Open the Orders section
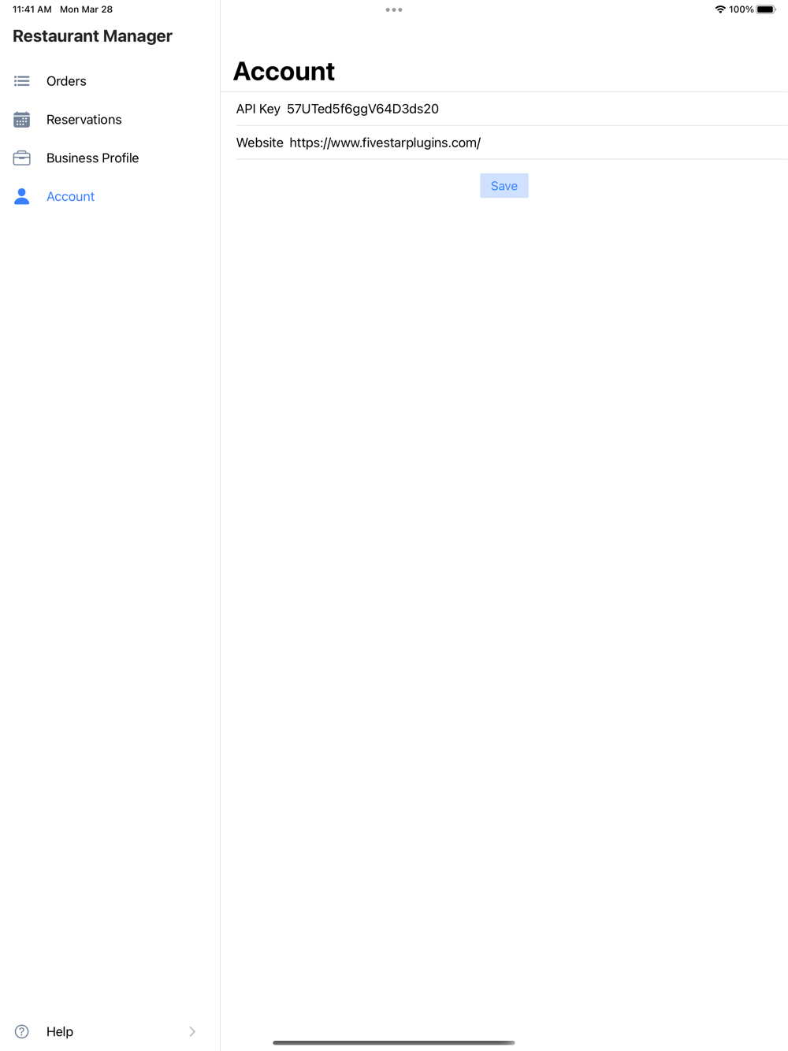788x1051 pixels. point(110,81)
